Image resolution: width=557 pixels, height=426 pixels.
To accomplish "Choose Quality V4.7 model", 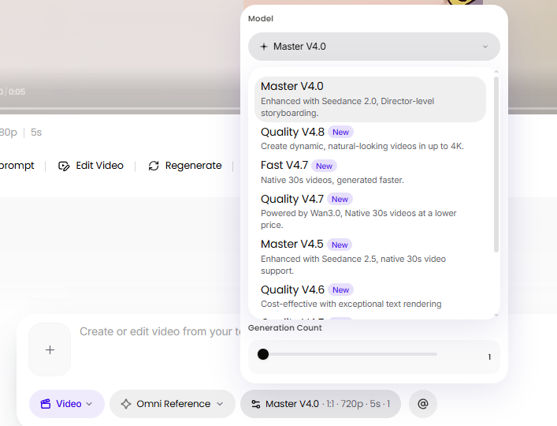I will point(370,211).
